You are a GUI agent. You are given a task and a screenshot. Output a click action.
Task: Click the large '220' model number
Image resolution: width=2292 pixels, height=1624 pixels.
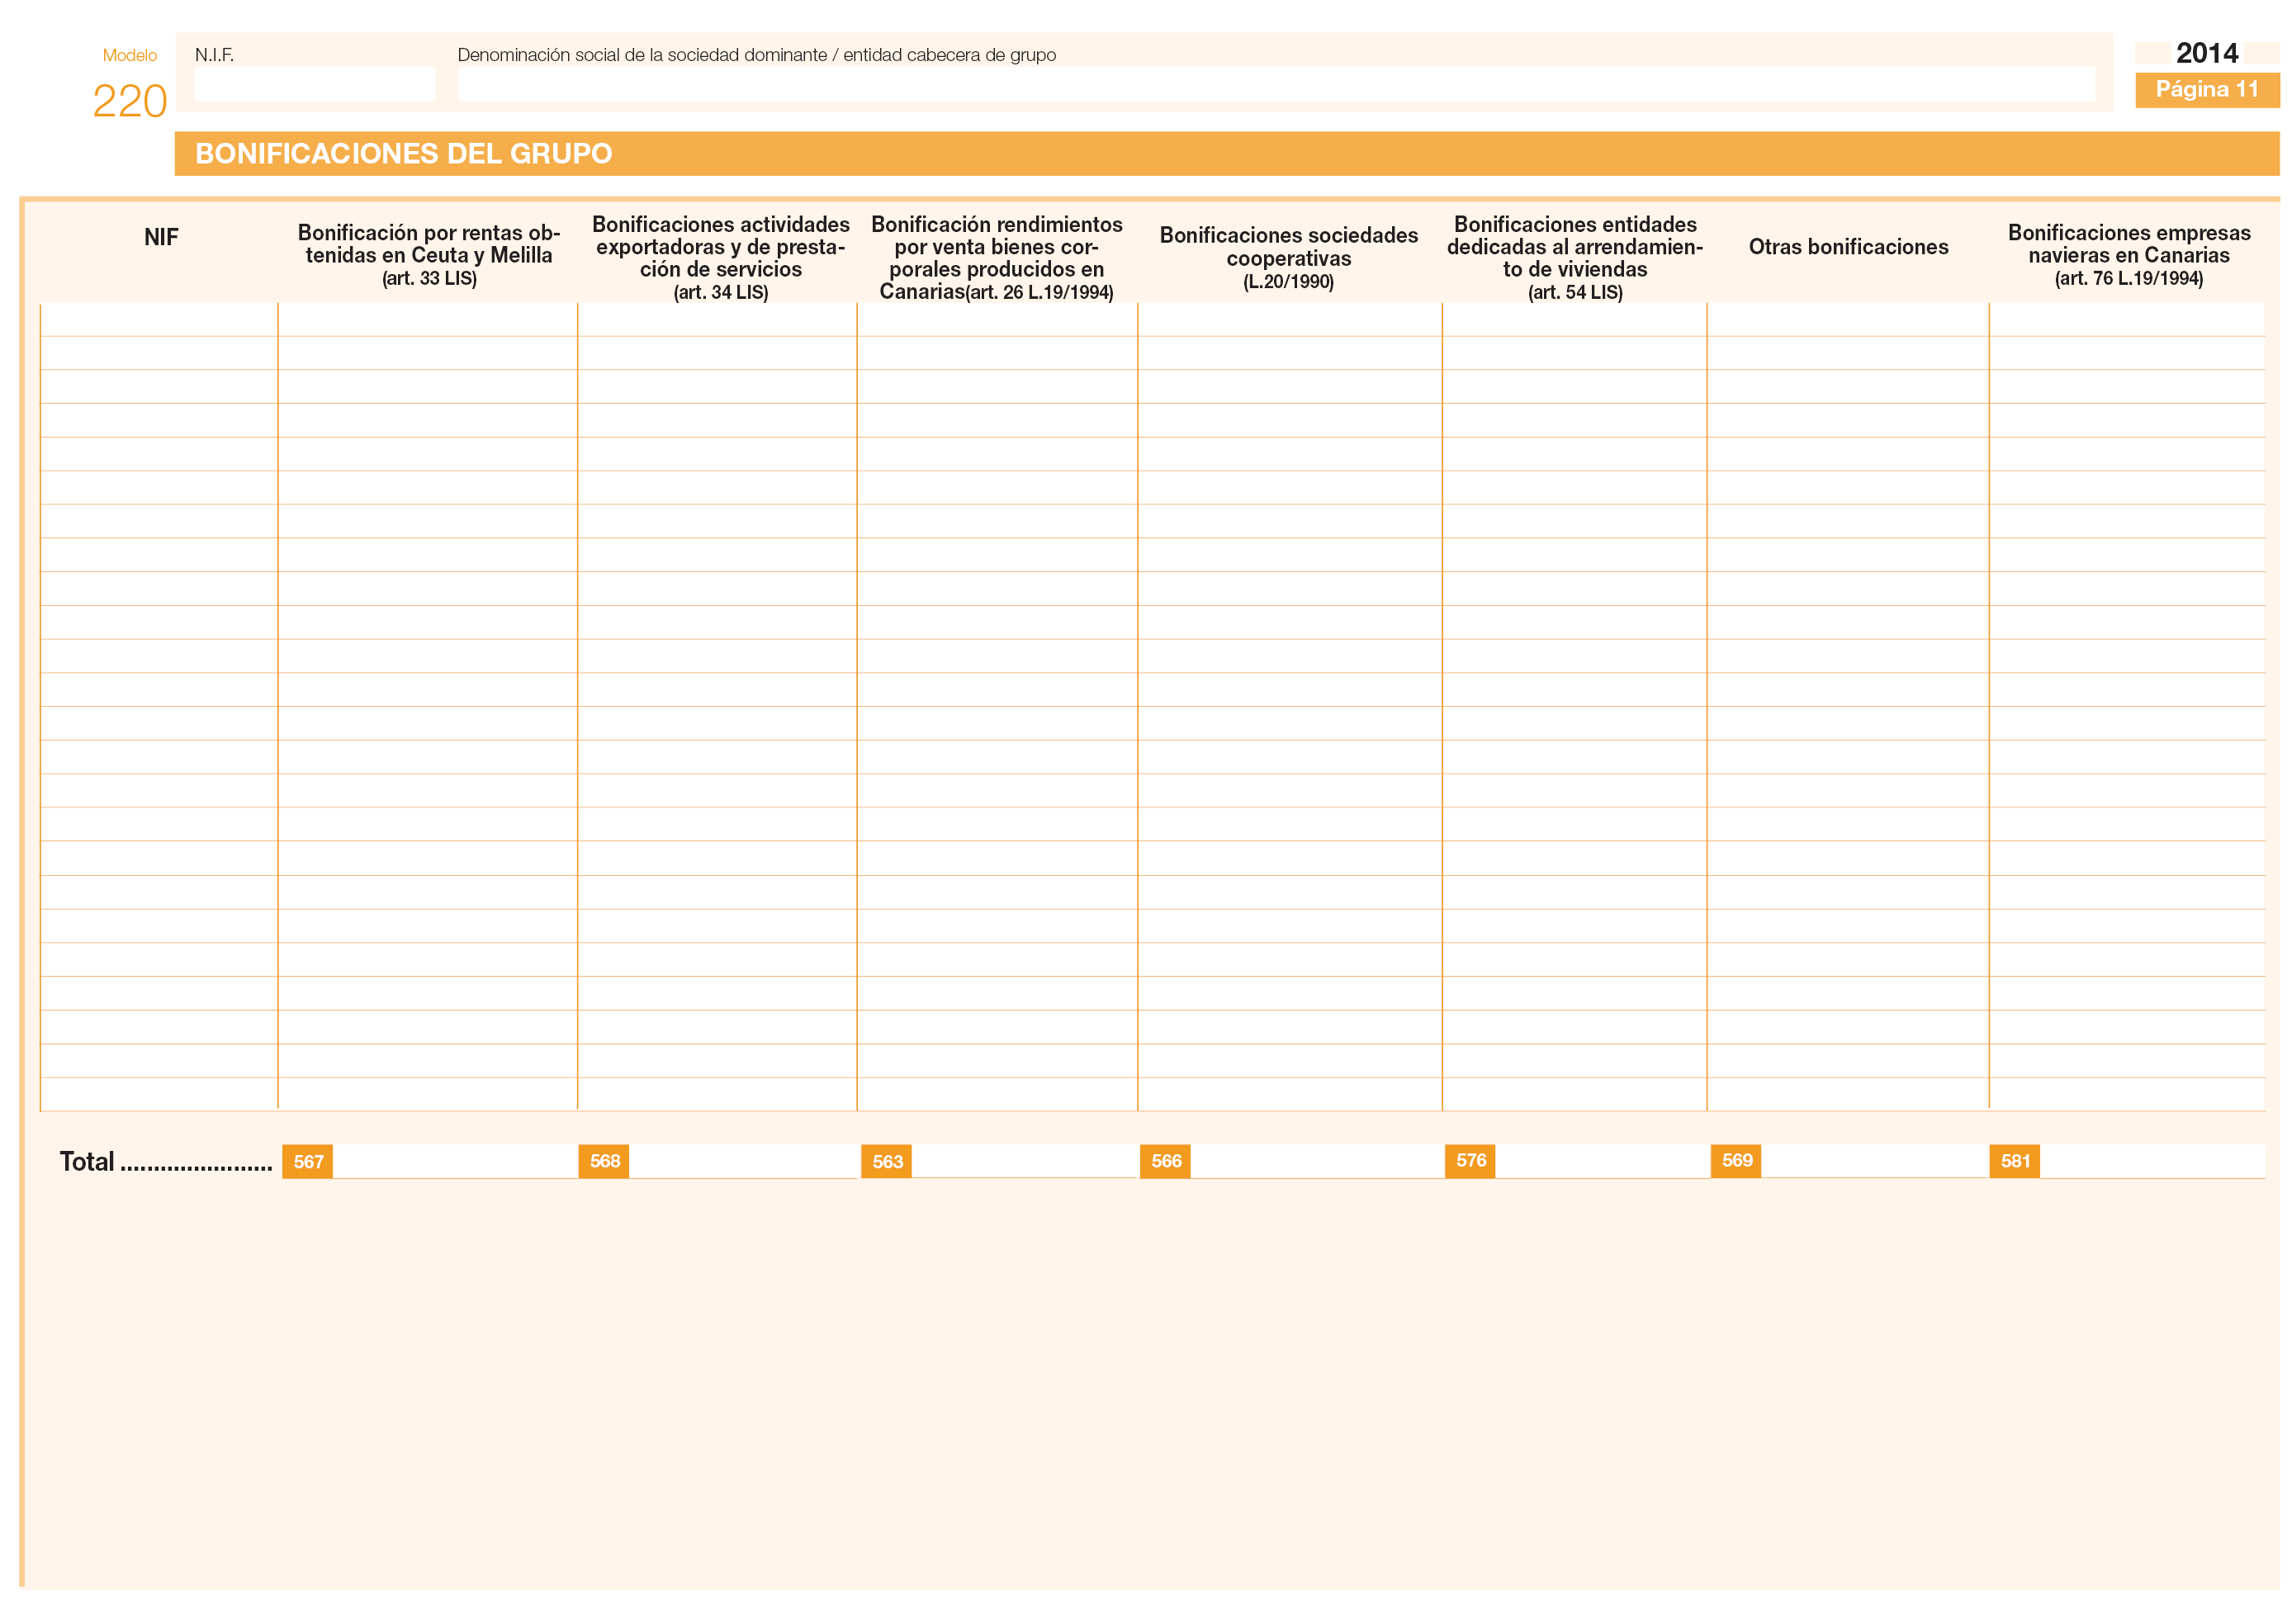click(x=130, y=101)
